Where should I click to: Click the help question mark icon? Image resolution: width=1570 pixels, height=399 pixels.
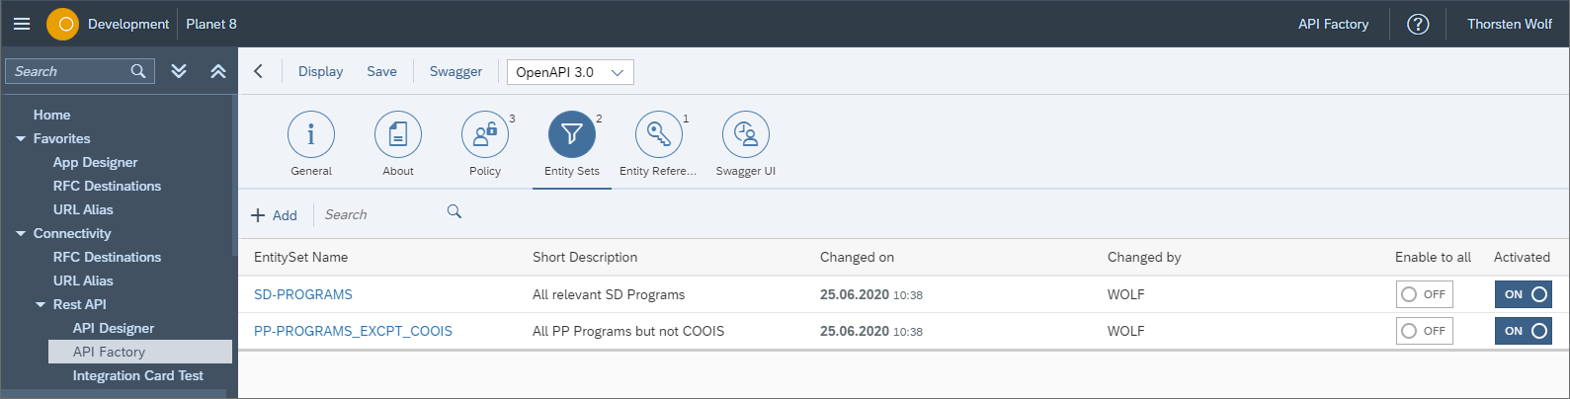[x=1417, y=25]
